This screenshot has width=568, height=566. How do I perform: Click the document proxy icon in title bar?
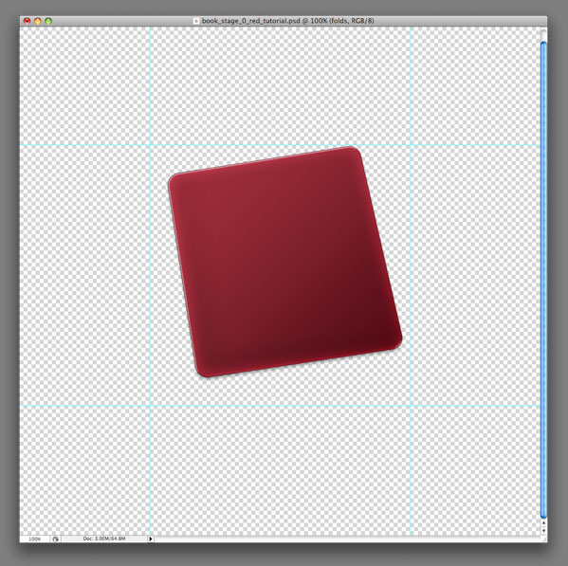pyautogui.click(x=196, y=21)
